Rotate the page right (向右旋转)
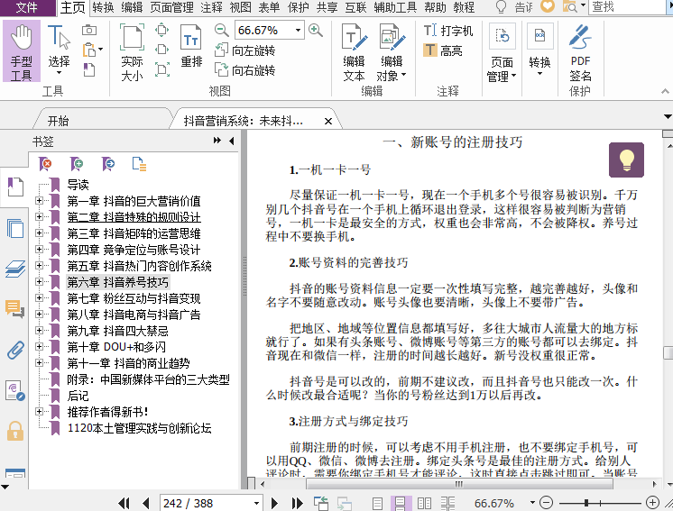 pos(245,70)
